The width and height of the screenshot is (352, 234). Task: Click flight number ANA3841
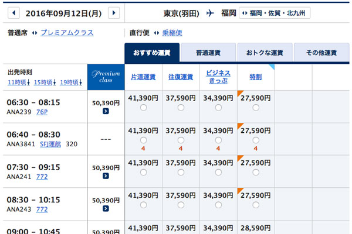pos(21,144)
